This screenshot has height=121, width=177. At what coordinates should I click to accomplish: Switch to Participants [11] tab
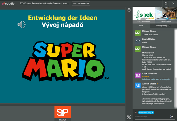tap(163, 26)
